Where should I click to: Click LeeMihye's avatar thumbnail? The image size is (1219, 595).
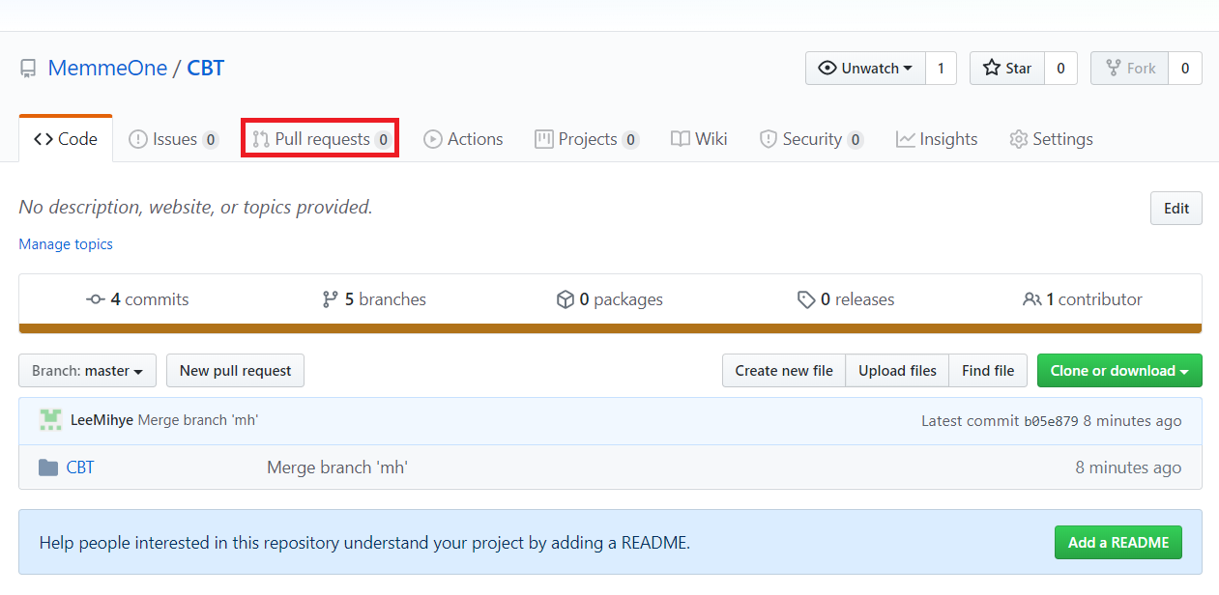coord(50,420)
